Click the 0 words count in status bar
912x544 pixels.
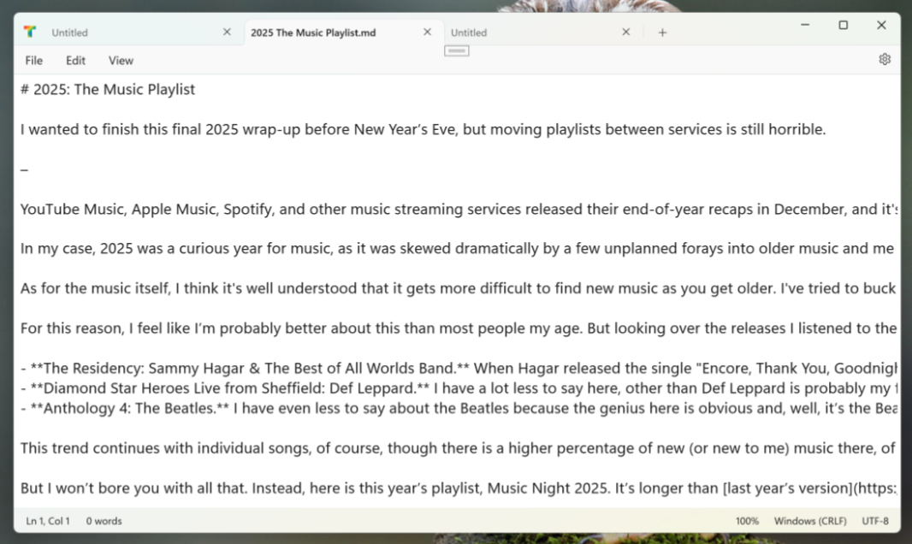pos(104,521)
